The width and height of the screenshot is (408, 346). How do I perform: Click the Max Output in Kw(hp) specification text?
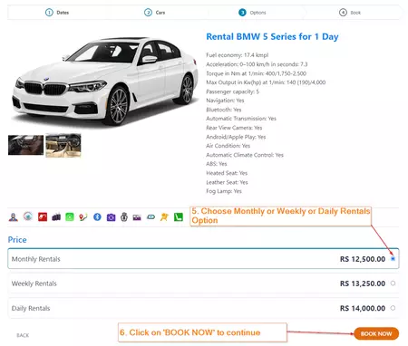[266, 82]
